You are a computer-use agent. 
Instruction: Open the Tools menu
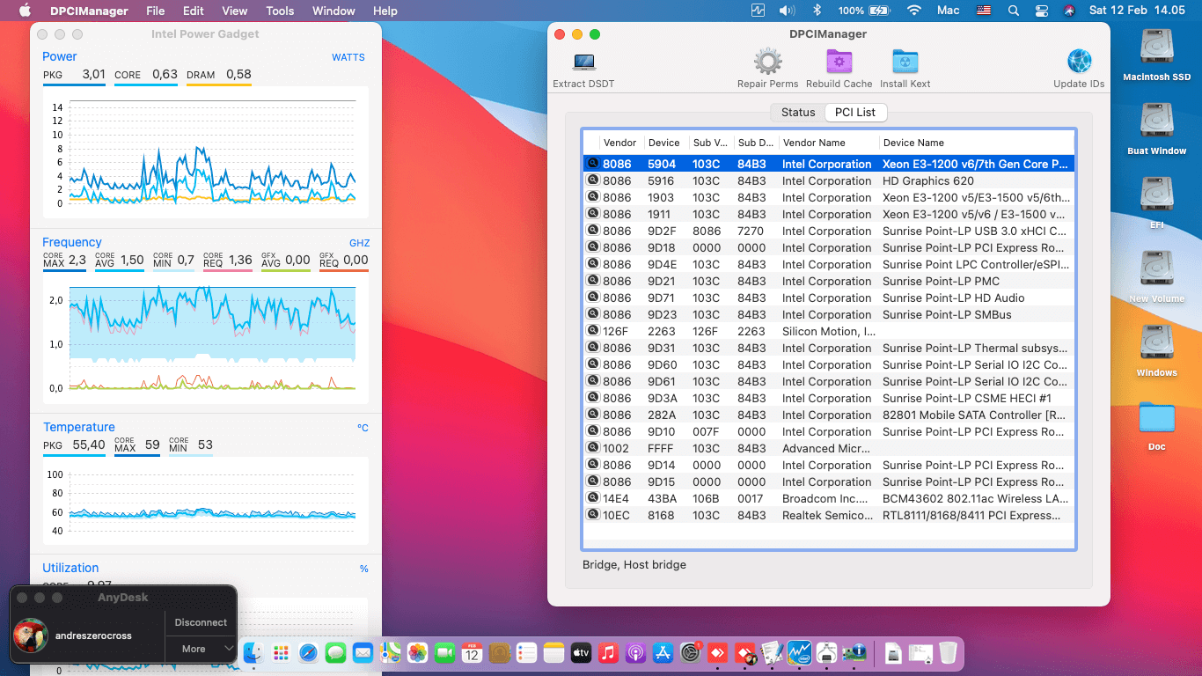click(280, 11)
